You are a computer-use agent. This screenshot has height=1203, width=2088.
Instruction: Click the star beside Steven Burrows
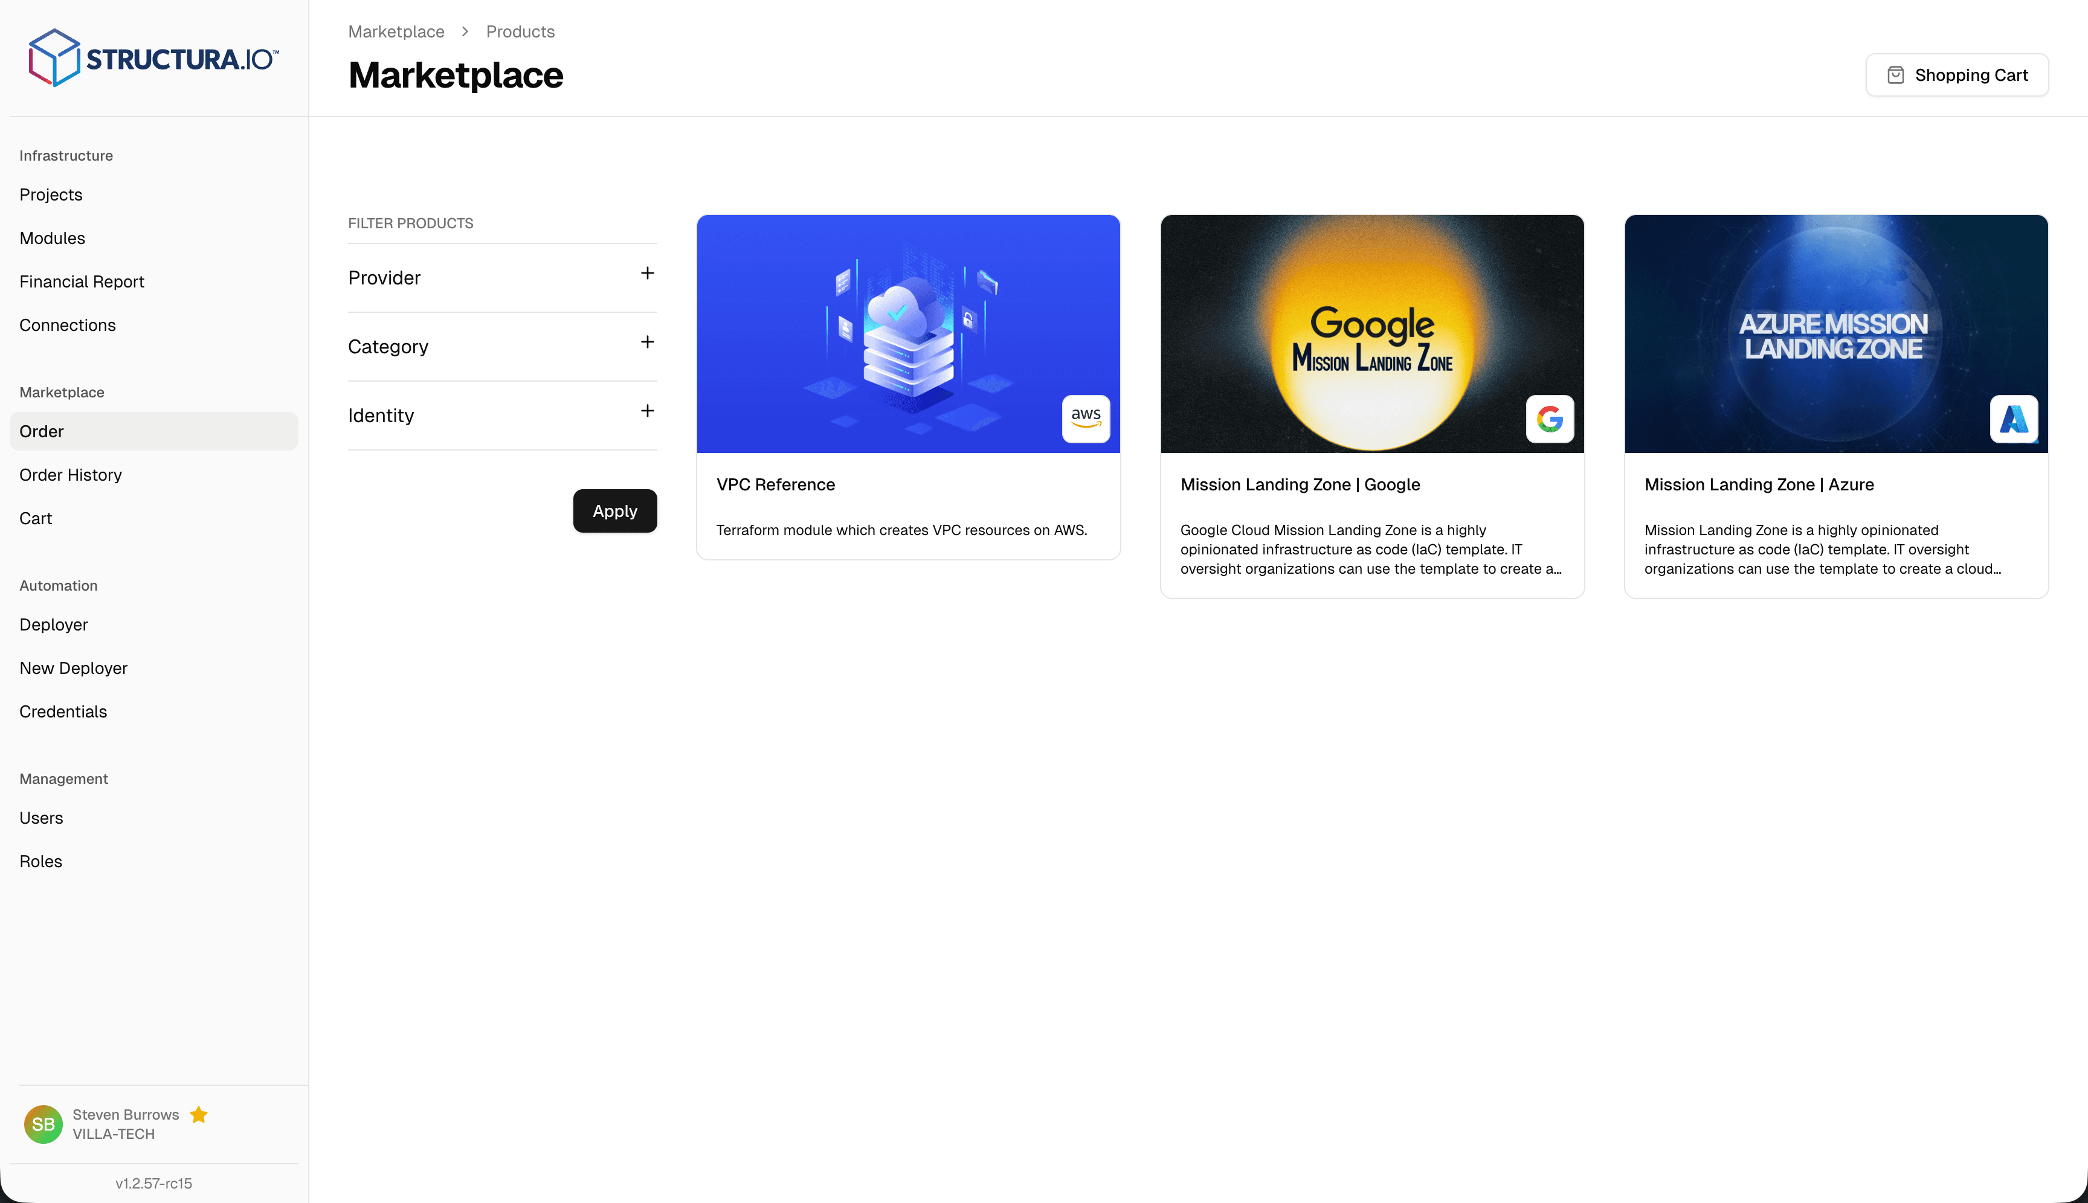(198, 1115)
